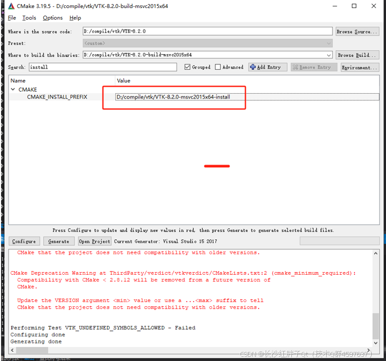Maximize the CMake window
Viewport: 386px width, 361px height.
354,6
